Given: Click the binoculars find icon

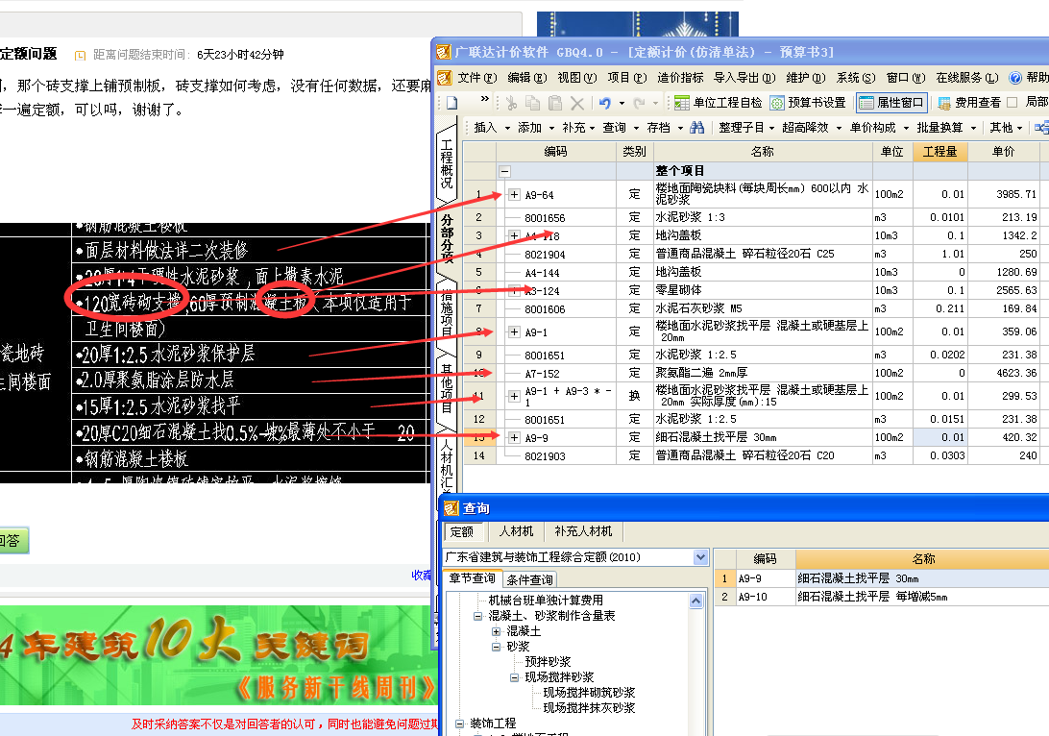Looking at the screenshot, I should click(697, 127).
